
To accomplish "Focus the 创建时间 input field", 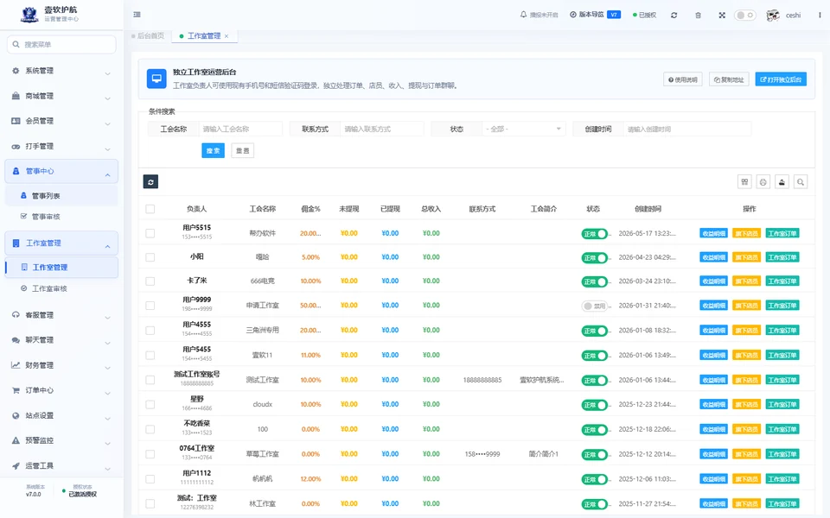I will pyautogui.click(x=686, y=129).
